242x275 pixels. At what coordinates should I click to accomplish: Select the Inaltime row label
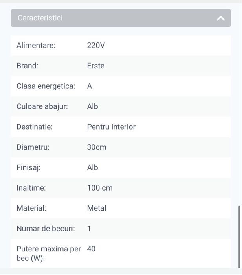31,188
